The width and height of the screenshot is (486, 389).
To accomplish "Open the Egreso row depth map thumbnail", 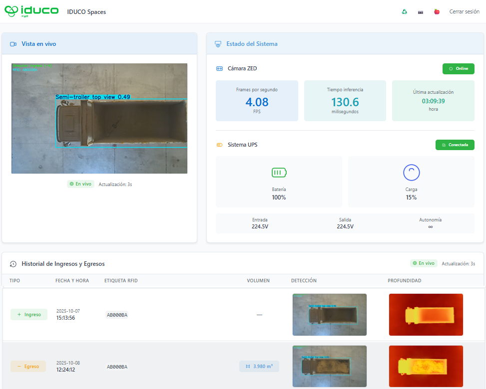I will tap(426, 366).
